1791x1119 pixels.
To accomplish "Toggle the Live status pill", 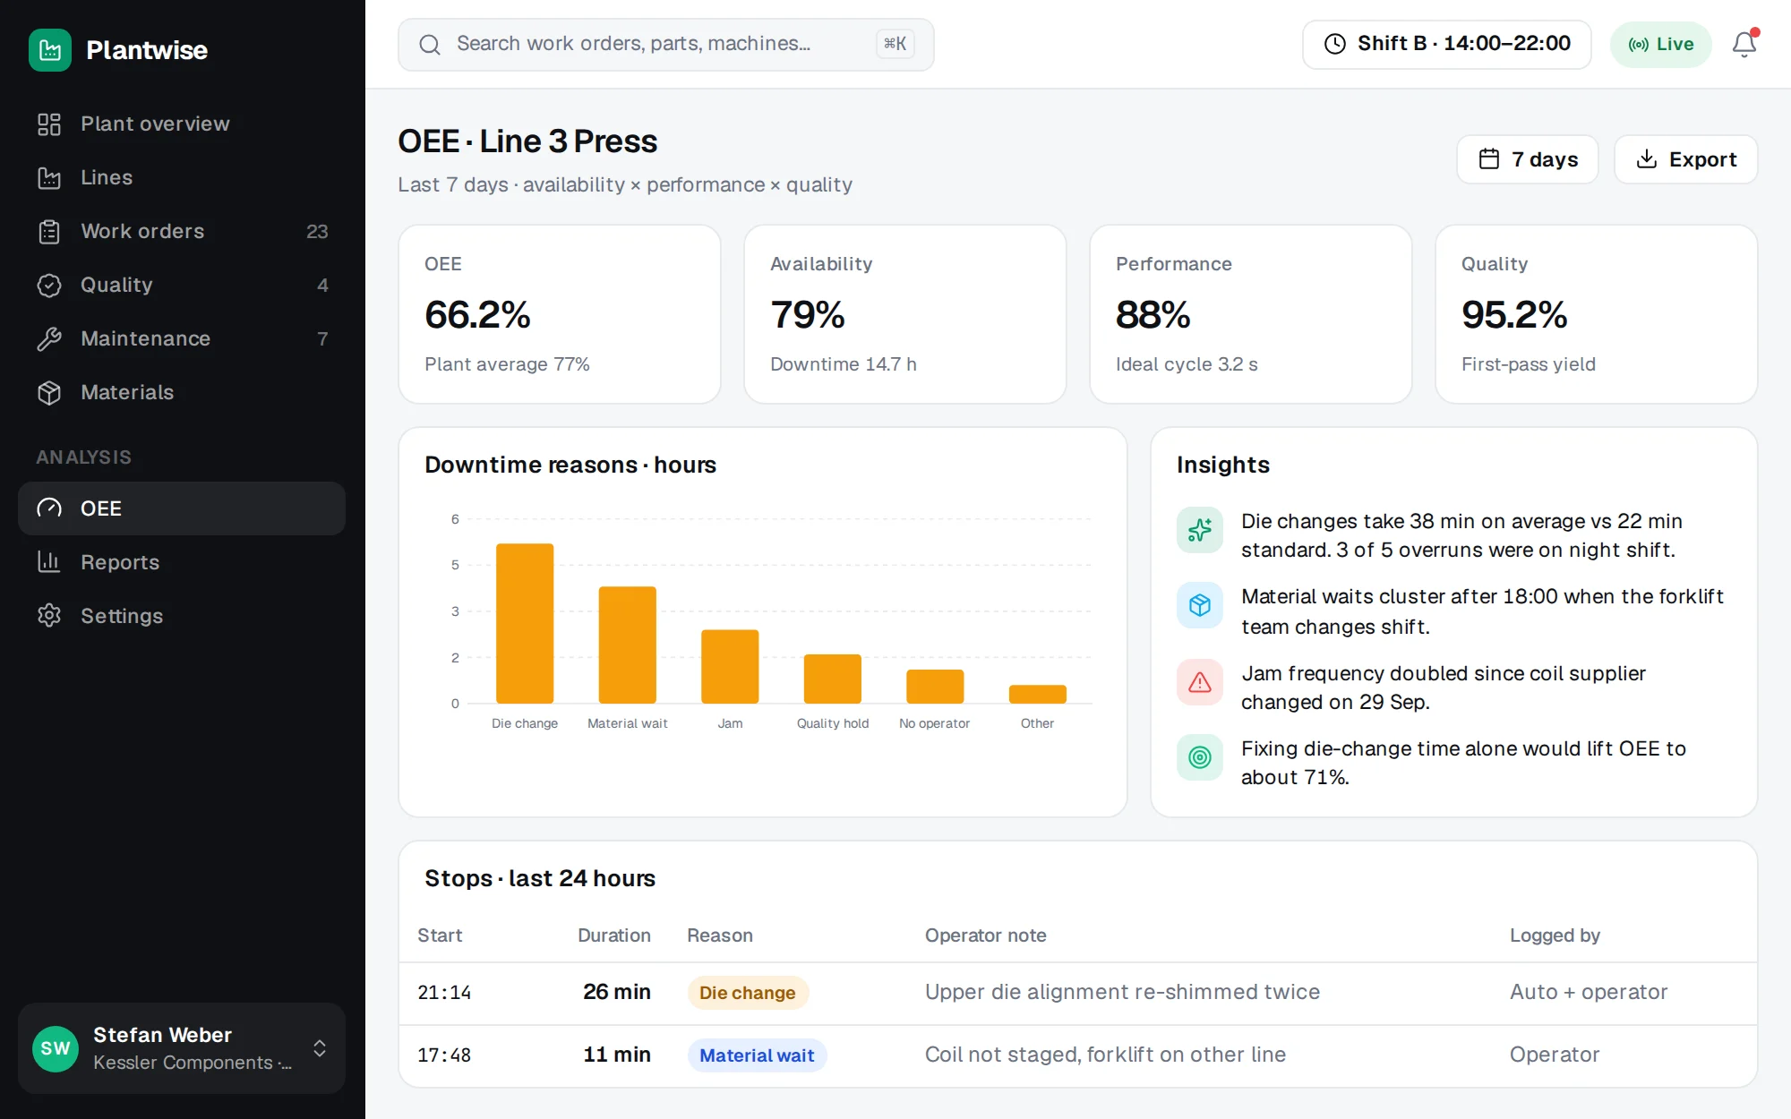I will point(1661,45).
